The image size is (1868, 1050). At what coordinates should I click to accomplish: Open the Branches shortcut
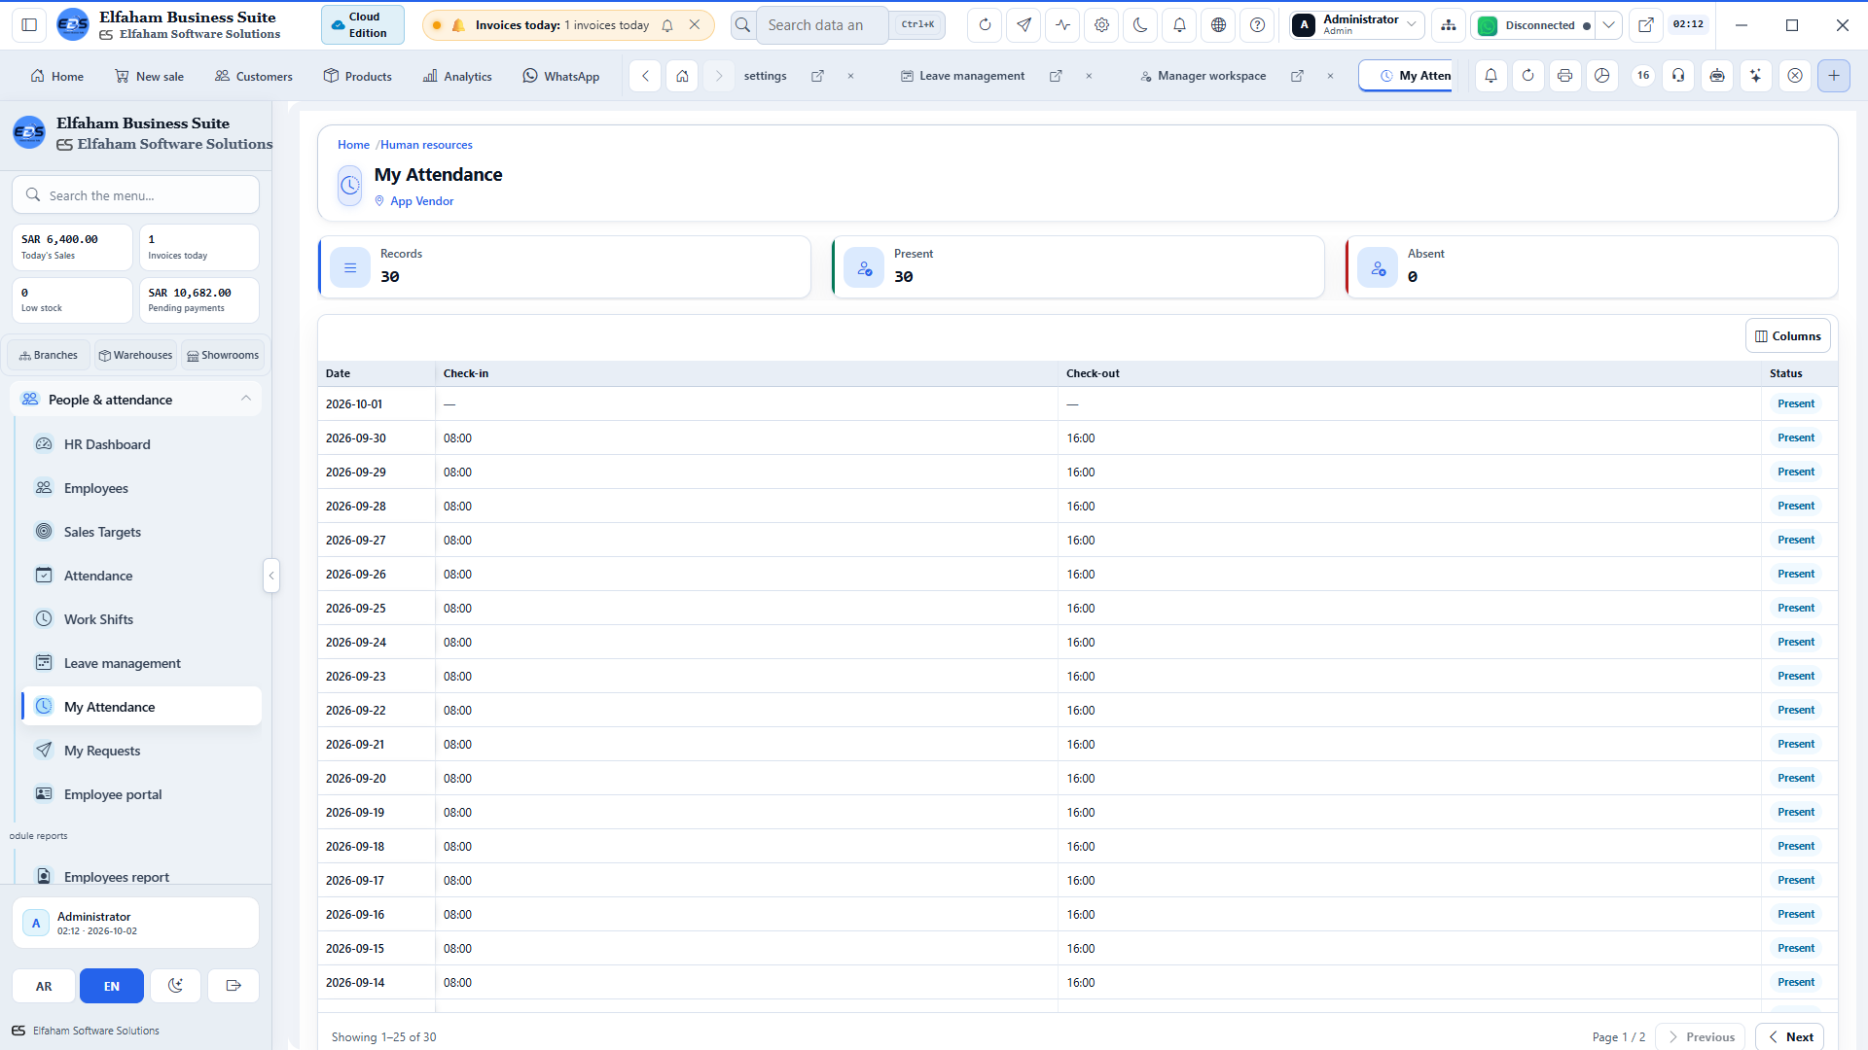[x=49, y=355]
